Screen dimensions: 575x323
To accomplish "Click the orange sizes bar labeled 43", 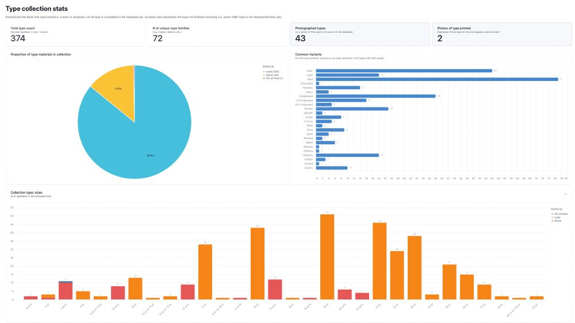I will coord(258,263).
